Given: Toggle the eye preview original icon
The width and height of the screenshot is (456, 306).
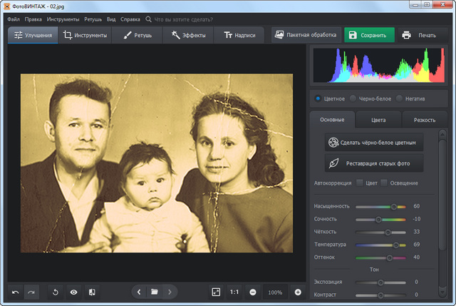Looking at the screenshot, I should [73, 292].
